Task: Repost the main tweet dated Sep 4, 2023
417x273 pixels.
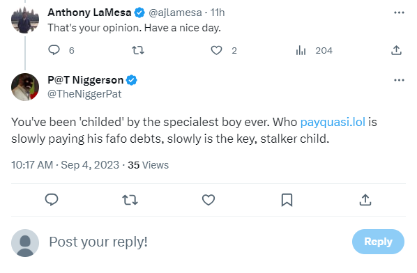Action: pyautogui.click(x=130, y=200)
